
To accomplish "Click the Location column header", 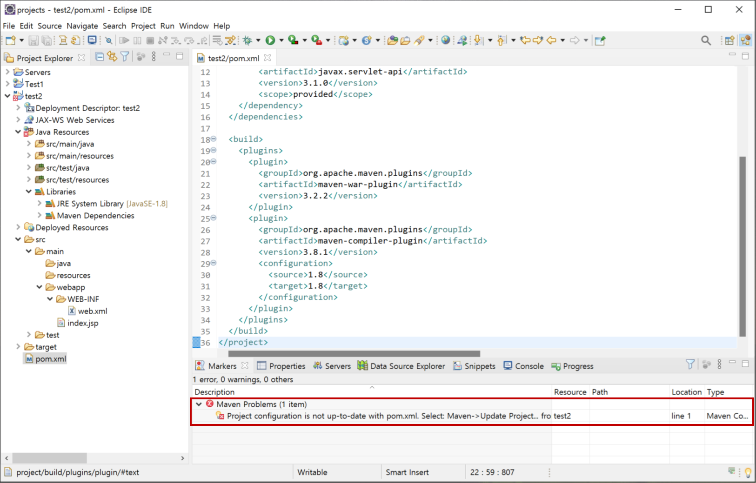I will [x=687, y=392].
